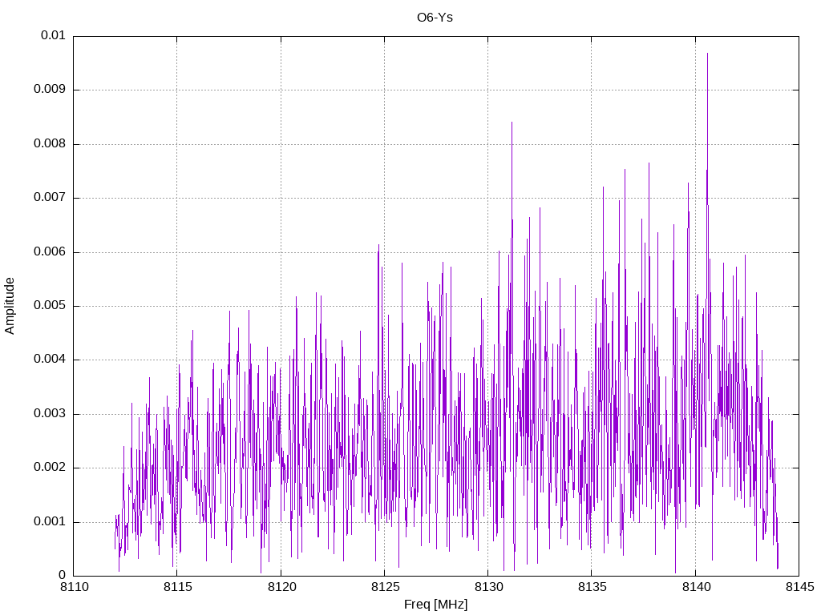
Task: Click the 8130 x-axis tick label
Action: [488, 587]
